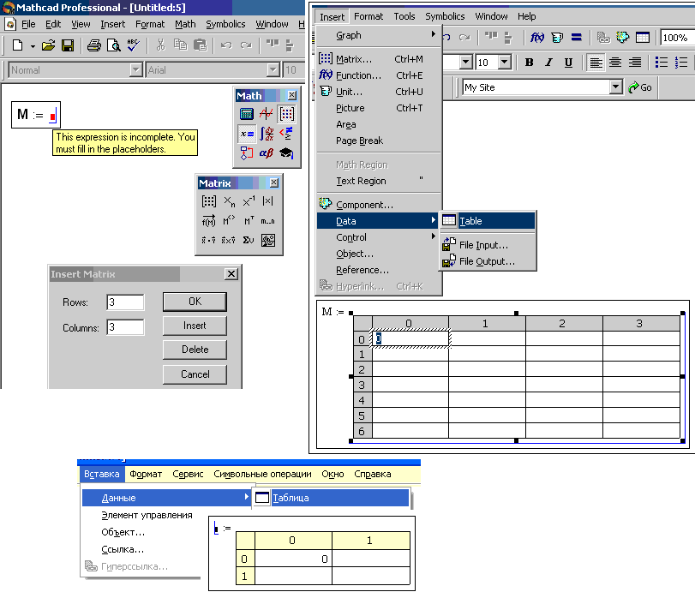
Task: Click OK in Insert Matrix dialog
Action: click(195, 302)
